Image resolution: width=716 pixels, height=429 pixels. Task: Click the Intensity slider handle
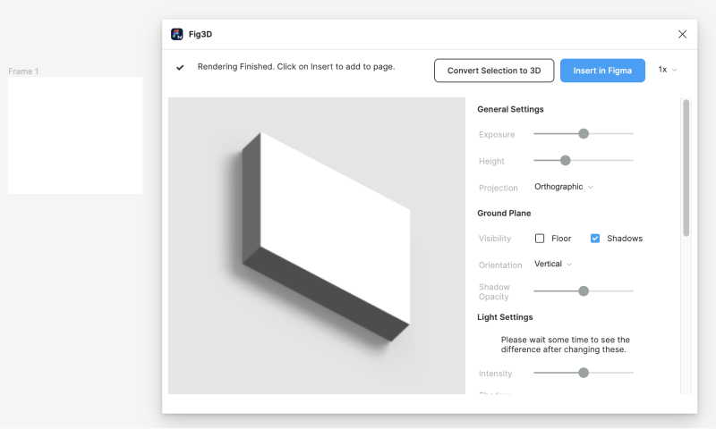[584, 373]
